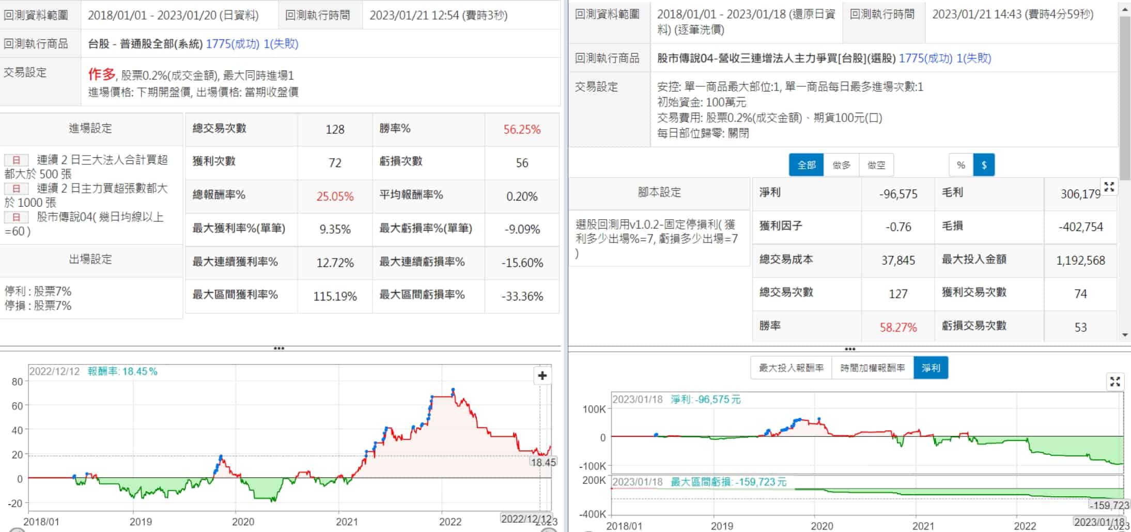Click the right panel vertical scrollbar thumb
The height and width of the screenshot is (532, 1131).
(1125, 98)
